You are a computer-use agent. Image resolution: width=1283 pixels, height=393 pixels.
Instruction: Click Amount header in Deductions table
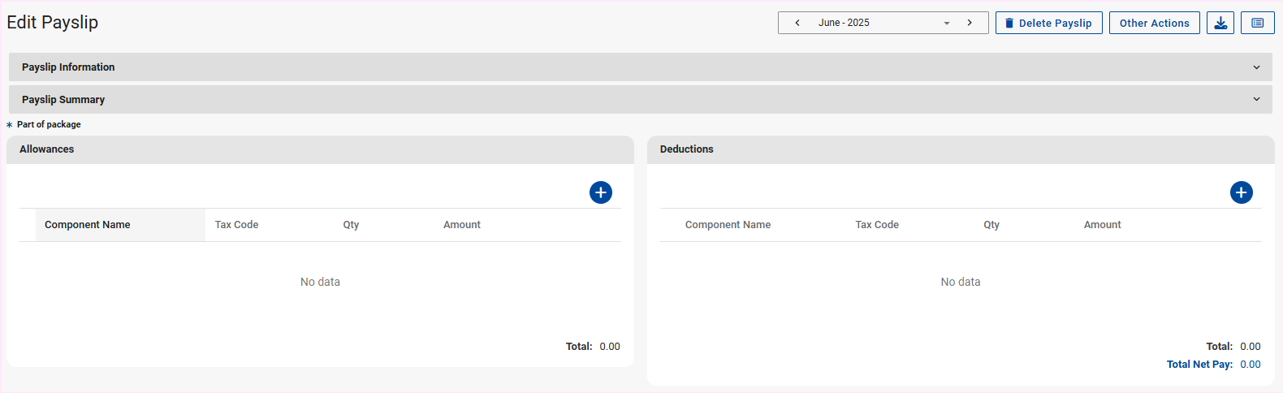point(1102,225)
